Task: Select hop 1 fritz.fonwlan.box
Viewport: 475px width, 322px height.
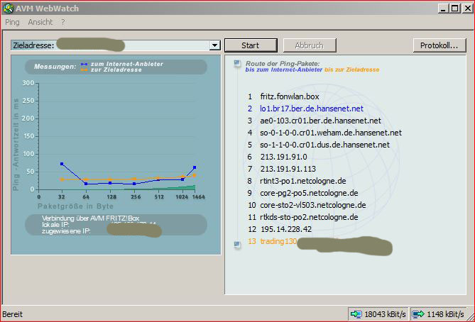Action: coord(283,96)
